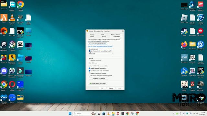Check Register this program for restart
The image size is (207, 116).
point(90,73)
